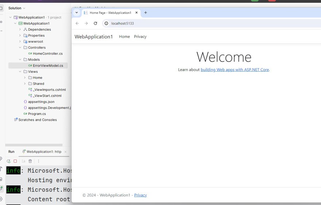Screen dimensions: 321x205
Task: Select the Home Page browser tab
Action: pyautogui.click(x=110, y=13)
